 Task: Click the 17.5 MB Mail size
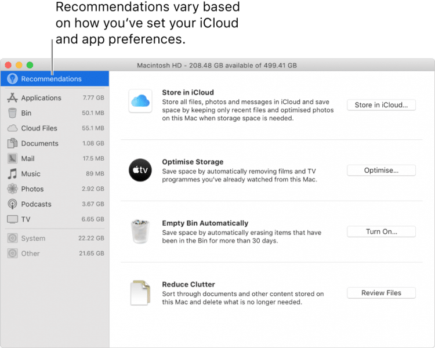[93, 158]
